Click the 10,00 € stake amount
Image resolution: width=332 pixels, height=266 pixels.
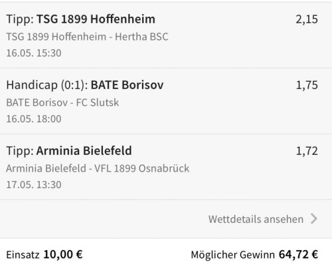tap(63, 255)
